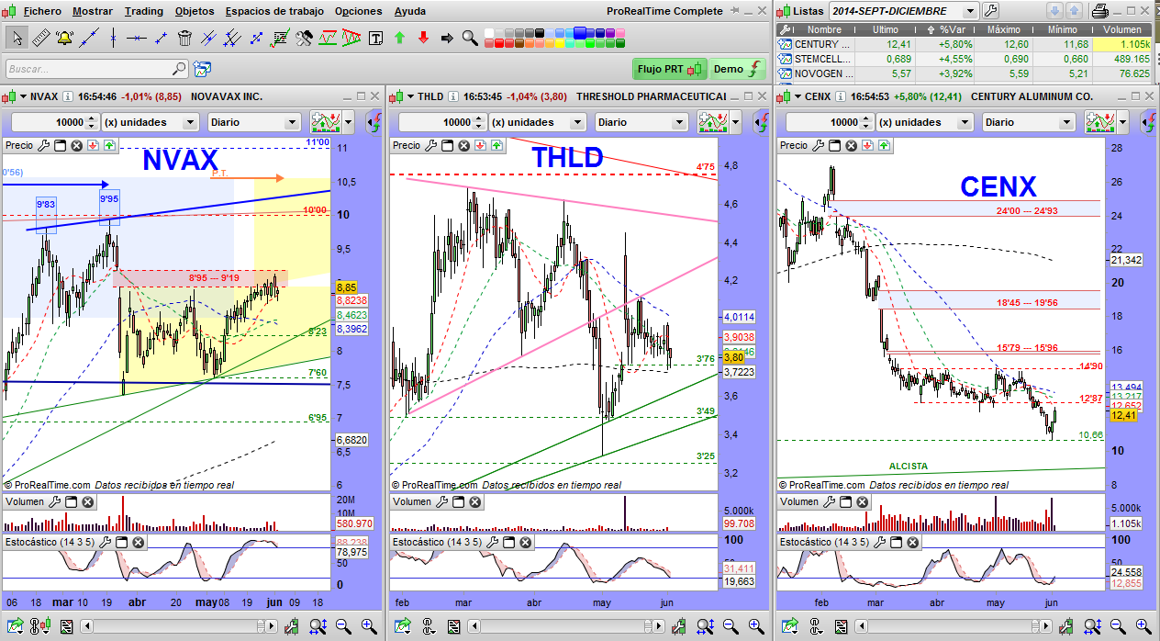
Task: Open Precio panel wrench settings in NVAX chart
Action: (44, 145)
